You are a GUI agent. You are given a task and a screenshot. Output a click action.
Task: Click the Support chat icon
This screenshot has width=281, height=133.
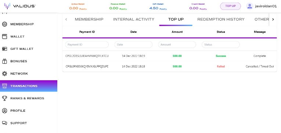pyautogui.click(x=4, y=123)
